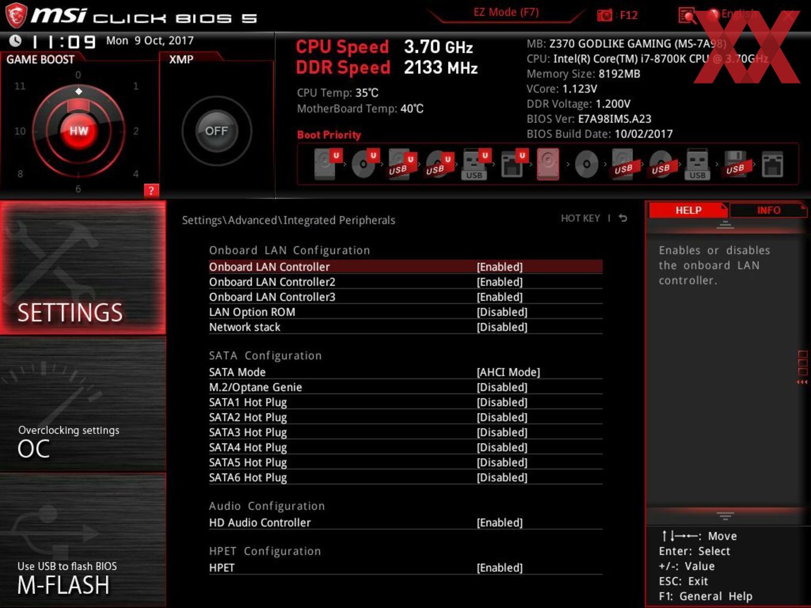Screen dimensions: 811x608
Task: Toggle HD Audio Controller [Enabled] value
Action: [x=500, y=522]
